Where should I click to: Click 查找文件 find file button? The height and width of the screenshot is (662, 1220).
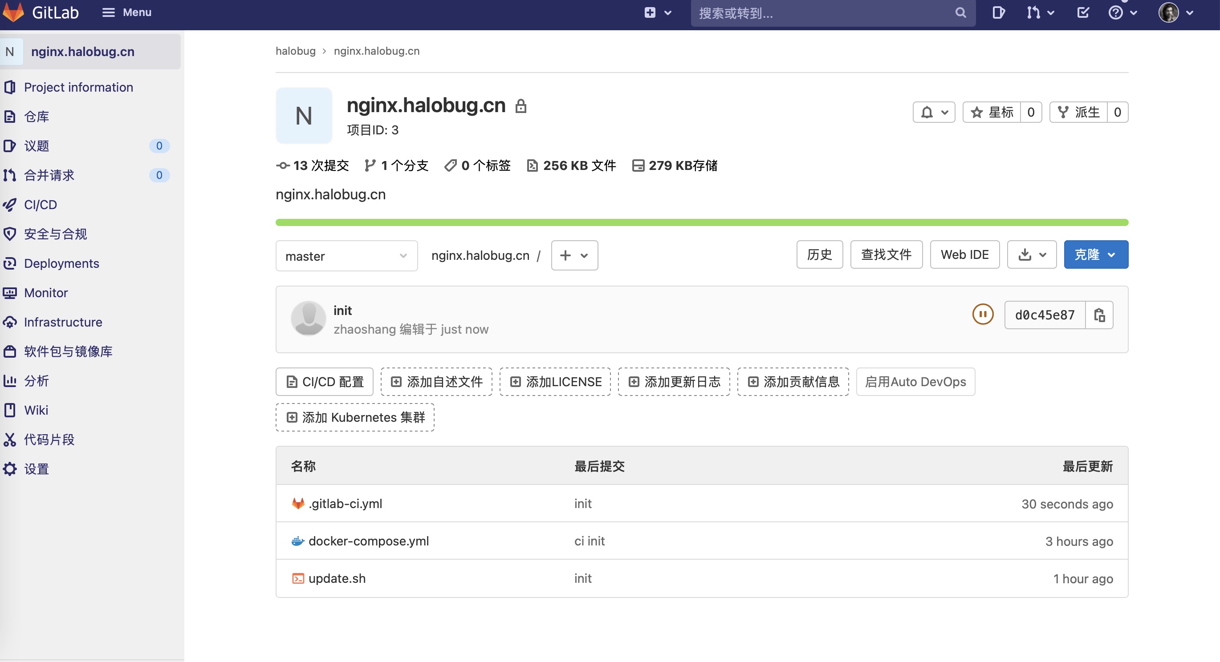click(x=886, y=254)
